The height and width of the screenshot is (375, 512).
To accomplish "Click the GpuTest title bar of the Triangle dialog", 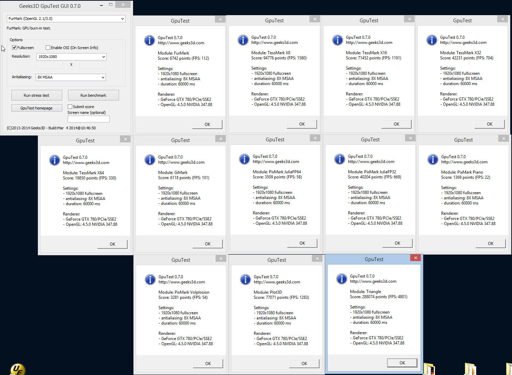I will [374, 259].
